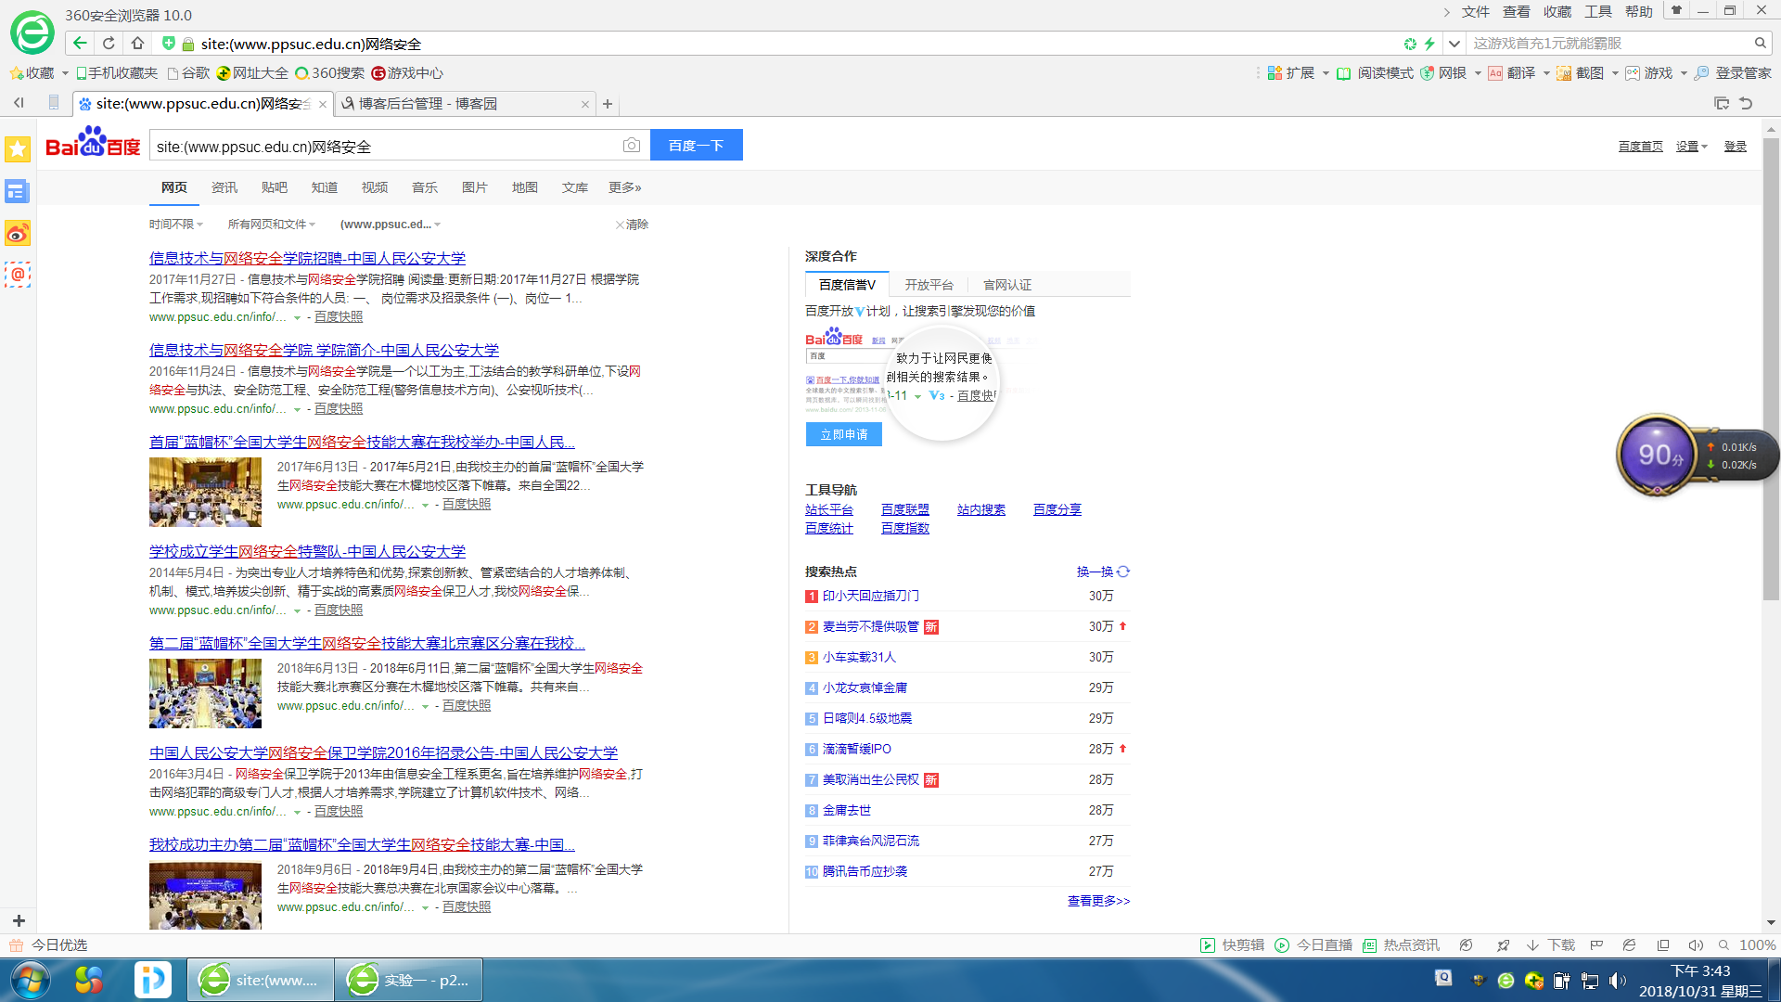Expand the 时间不限 time filter
This screenshot has width=1781, height=1002.
pyautogui.click(x=175, y=225)
